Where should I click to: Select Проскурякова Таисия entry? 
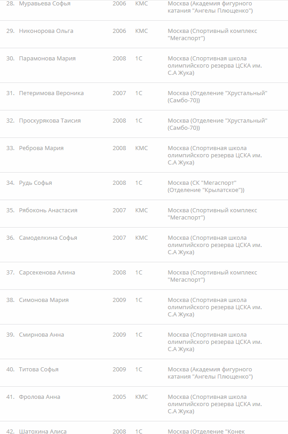coord(50,121)
